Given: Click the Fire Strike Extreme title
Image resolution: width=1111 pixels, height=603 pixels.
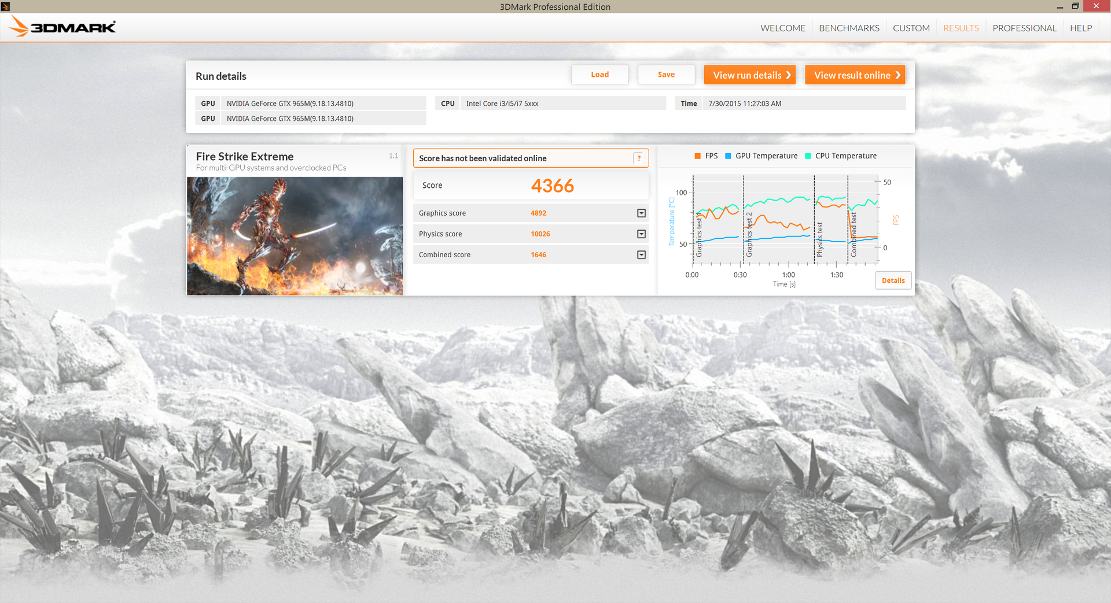Looking at the screenshot, I should [x=245, y=157].
